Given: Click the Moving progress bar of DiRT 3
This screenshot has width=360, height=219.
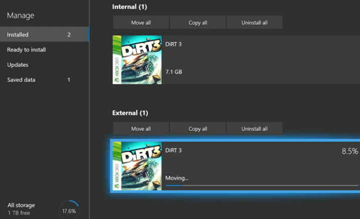Looking at the screenshot, I should click(262, 185).
